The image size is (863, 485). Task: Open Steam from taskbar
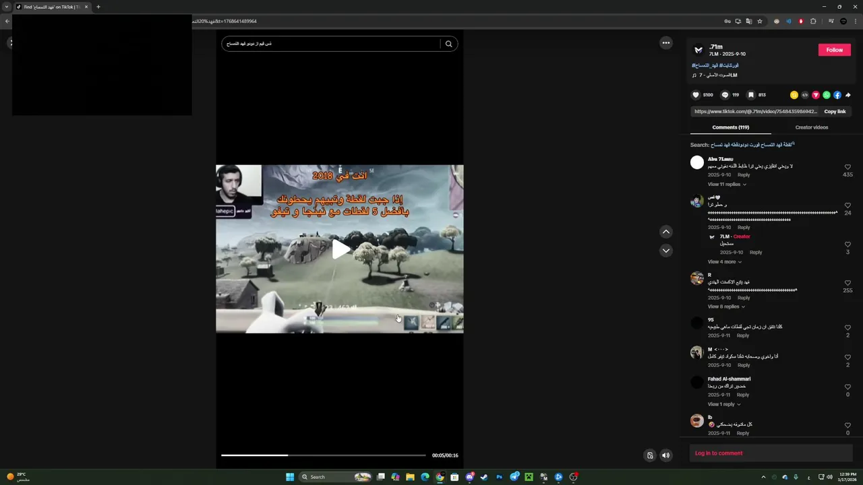click(x=484, y=477)
